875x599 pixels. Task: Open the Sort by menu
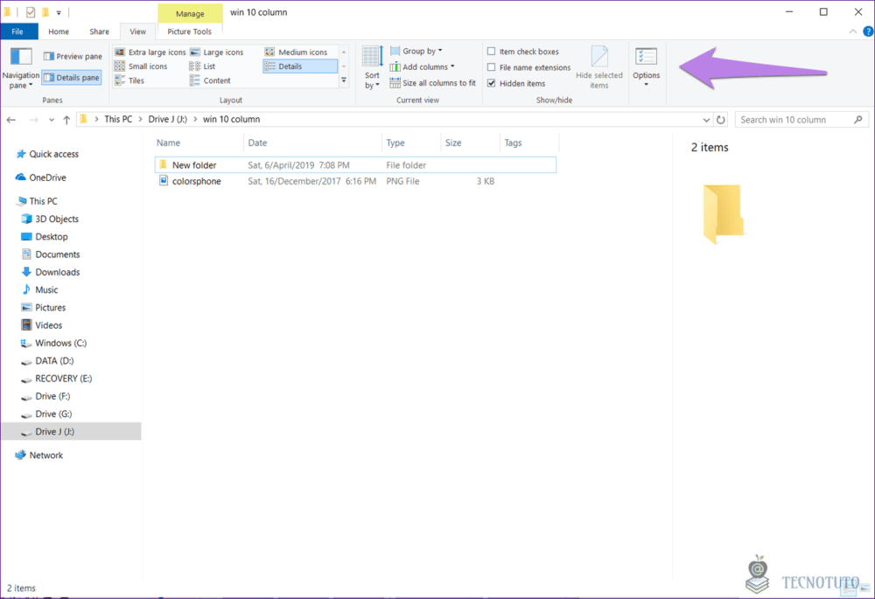[x=372, y=68]
